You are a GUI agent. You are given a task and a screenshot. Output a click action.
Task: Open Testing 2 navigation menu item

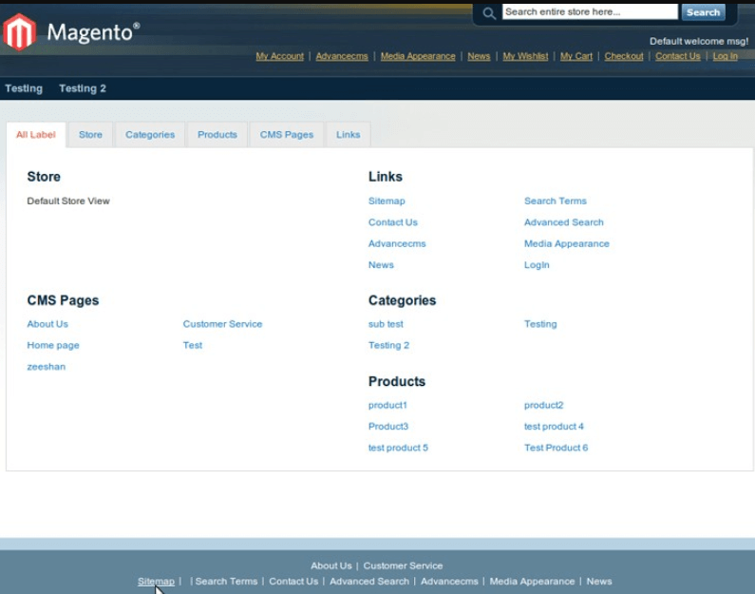83,88
